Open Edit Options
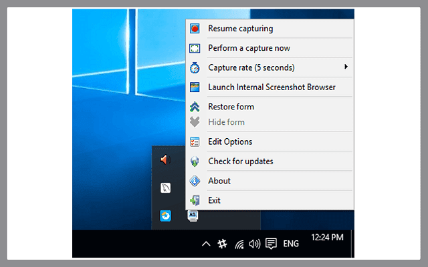Image resolution: width=428 pixels, height=267 pixels. (230, 142)
